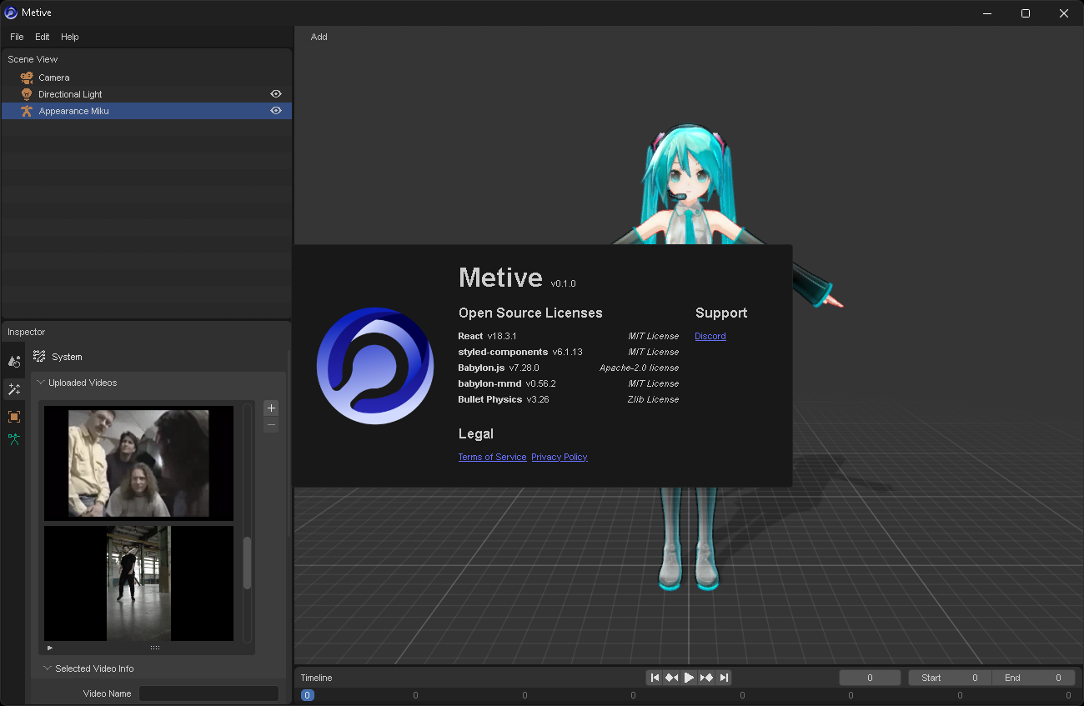Image resolution: width=1084 pixels, height=706 pixels.
Task: Open the File menu
Action: pos(17,37)
